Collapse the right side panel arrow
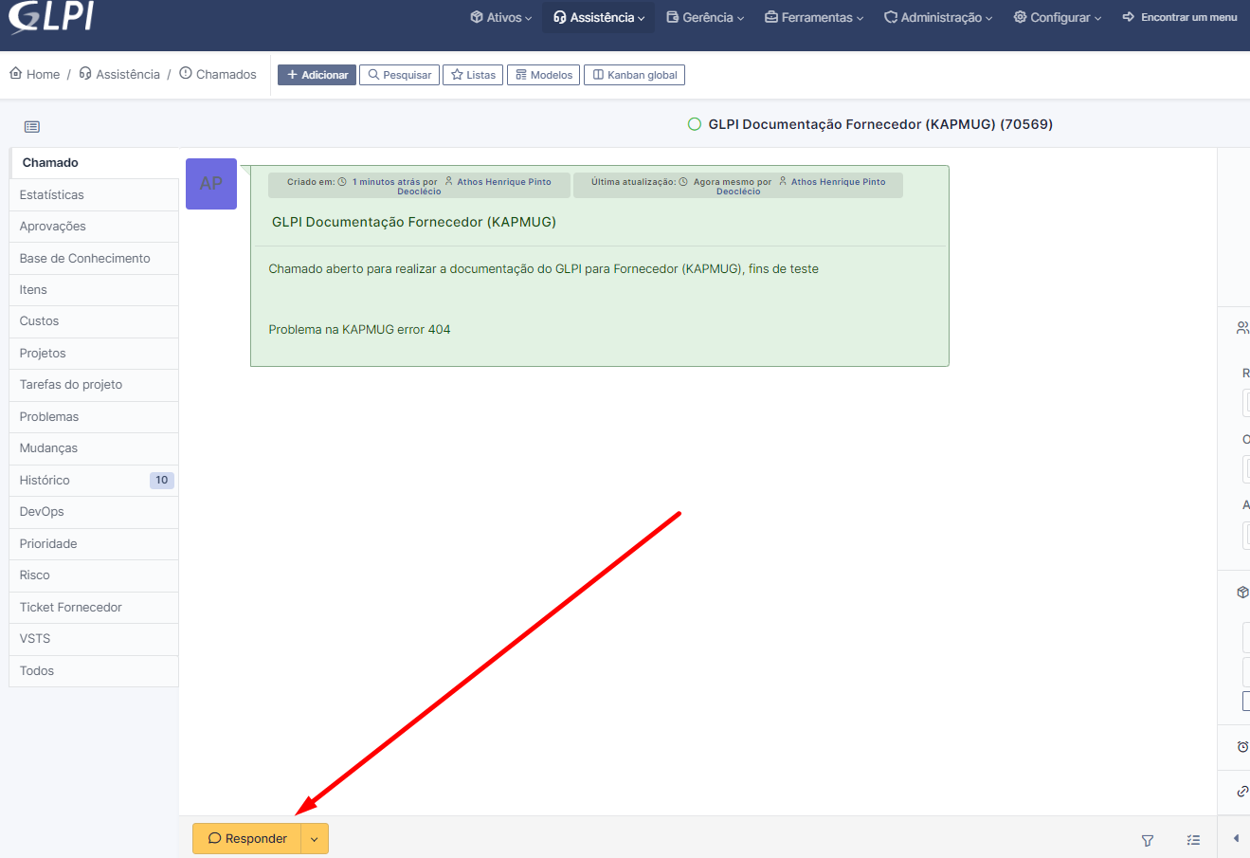This screenshot has height=858, width=1250. [1236, 838]
